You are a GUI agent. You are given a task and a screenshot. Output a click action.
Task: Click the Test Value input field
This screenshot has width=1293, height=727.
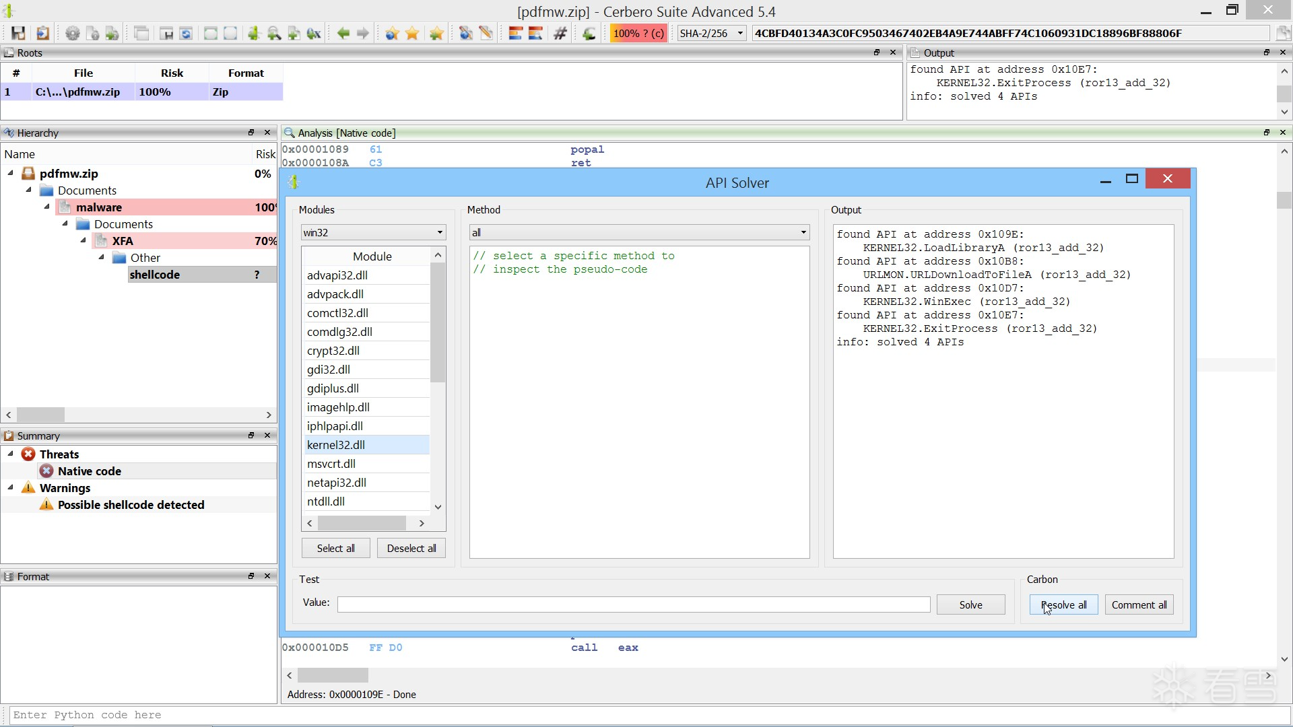pyautogui.click(x=633, y=604)
